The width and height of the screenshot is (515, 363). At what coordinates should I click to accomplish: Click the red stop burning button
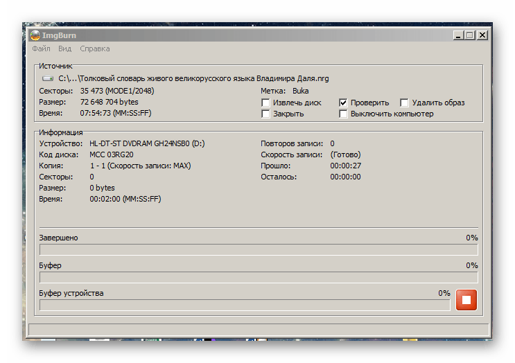tap(466, 300)
